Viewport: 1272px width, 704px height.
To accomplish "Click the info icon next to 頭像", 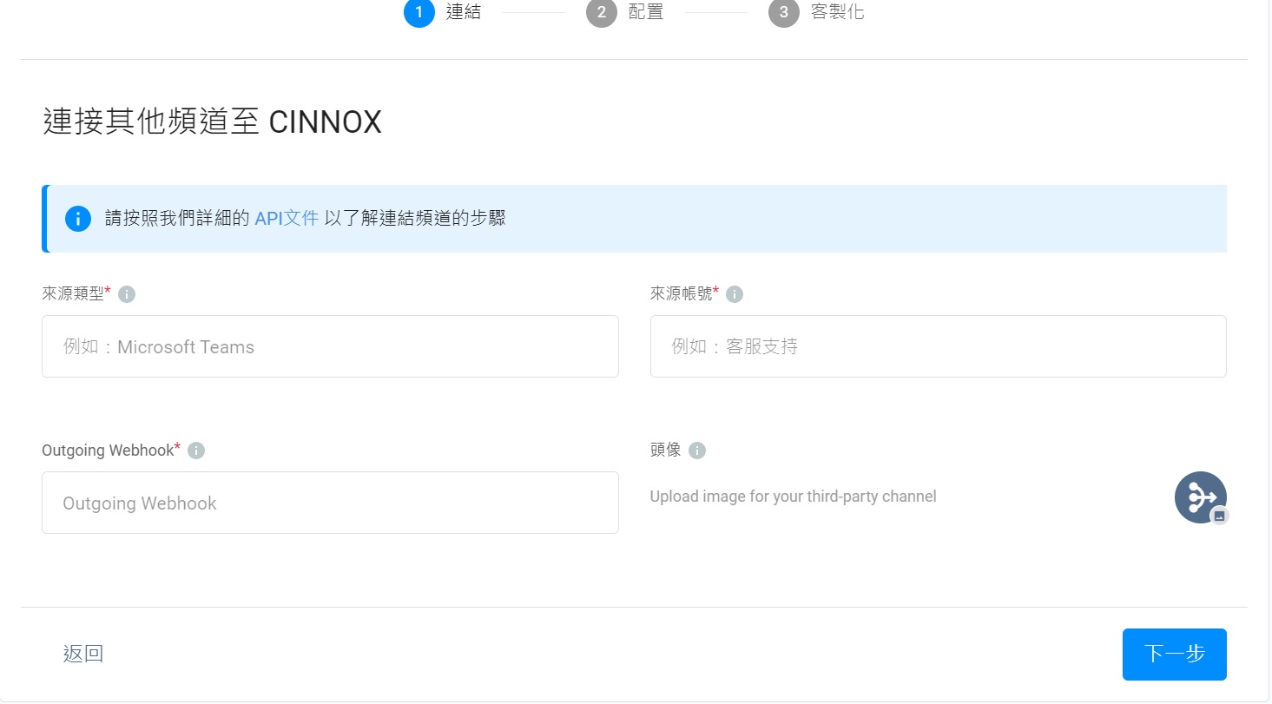I will [x=697, y=451].
